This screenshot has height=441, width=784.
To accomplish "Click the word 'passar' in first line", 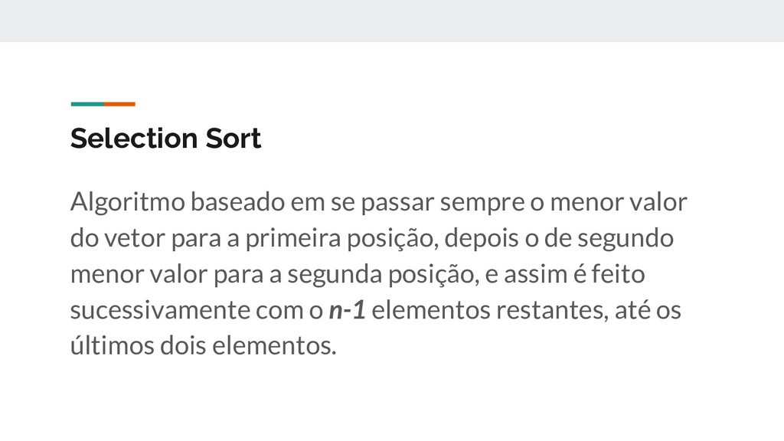I will 397,202.
